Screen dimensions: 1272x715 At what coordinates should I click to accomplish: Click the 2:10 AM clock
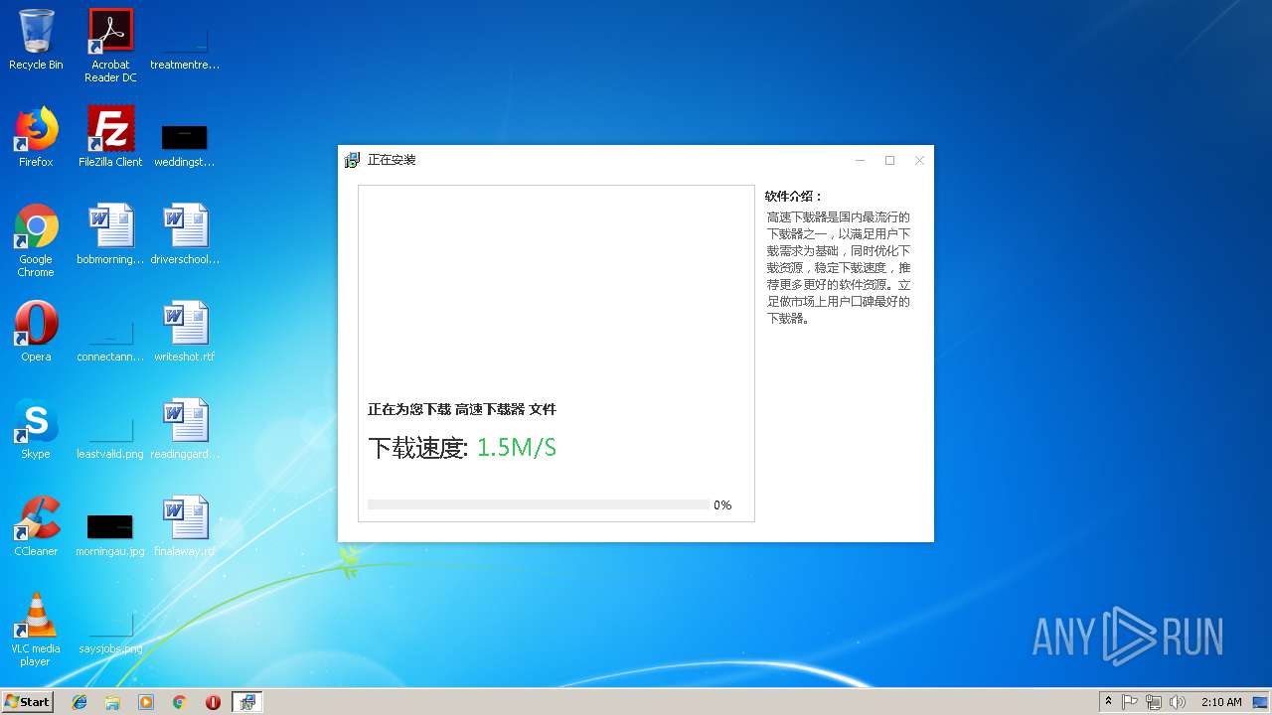1221,702
